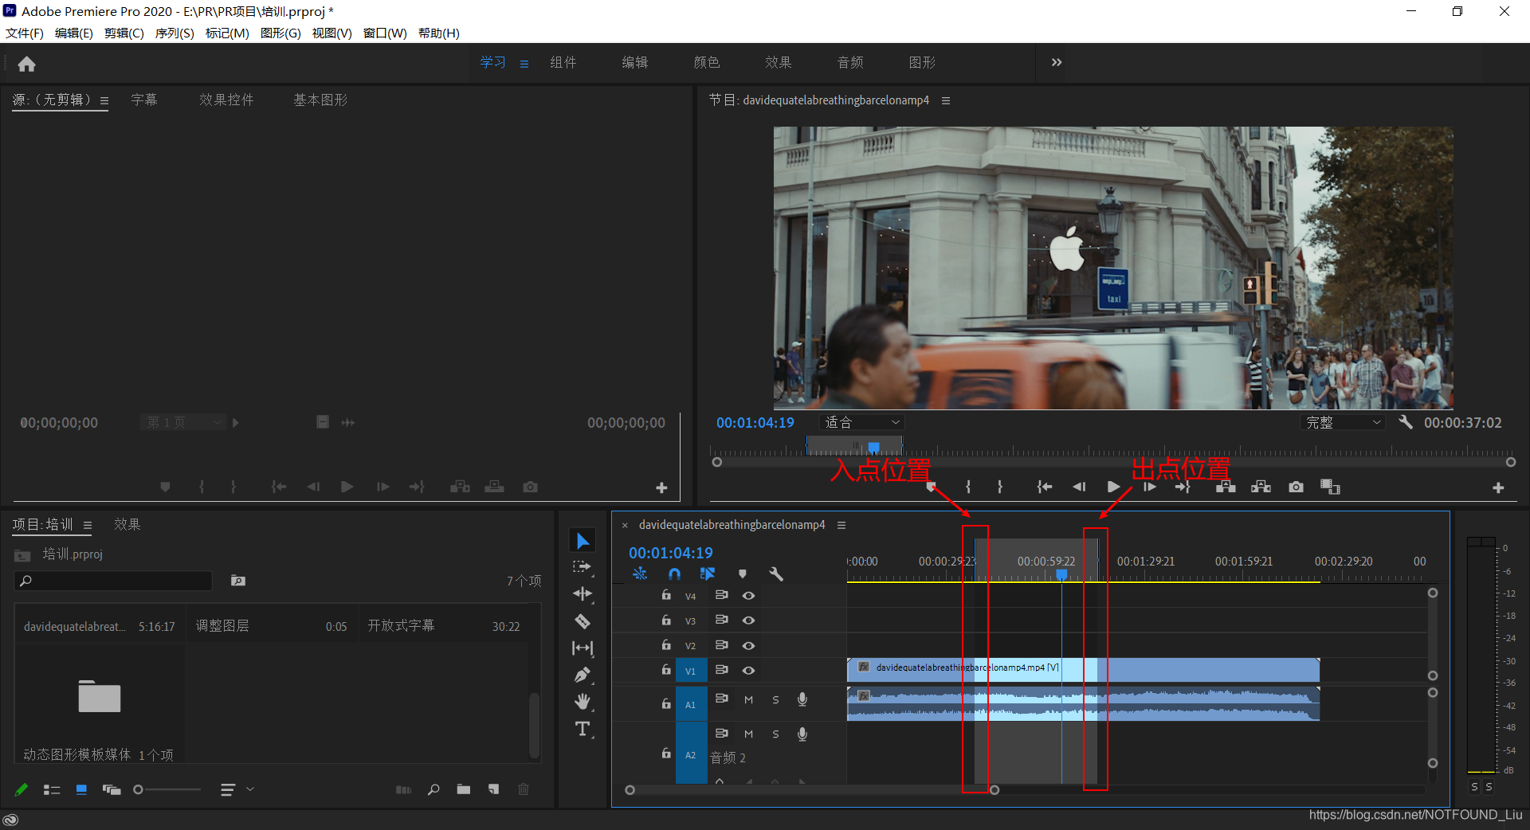
Task: Toggle lock on track V1
Action: [666, 670]
